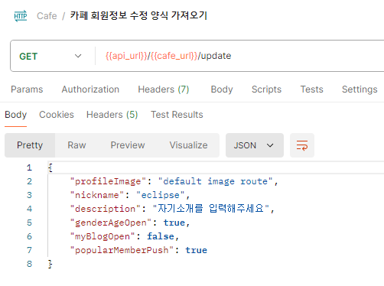
Task: Open the Params request tab
Action: tap(27, 89)
